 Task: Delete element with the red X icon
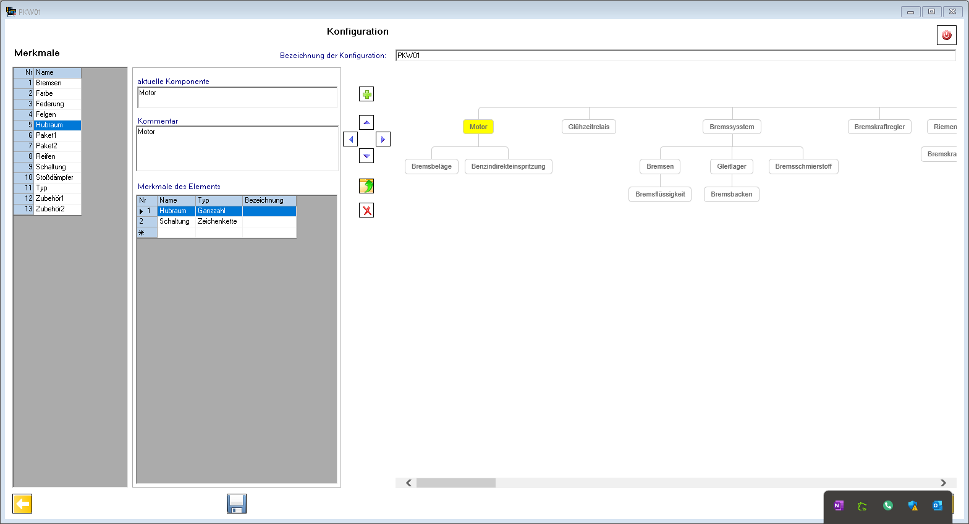pyautogui.click(x=366, y=211)
